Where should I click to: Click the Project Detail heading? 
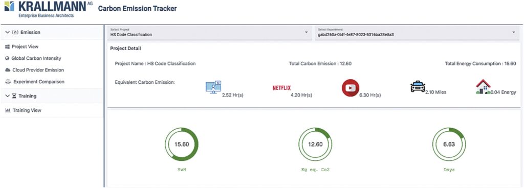pos(126,49)
